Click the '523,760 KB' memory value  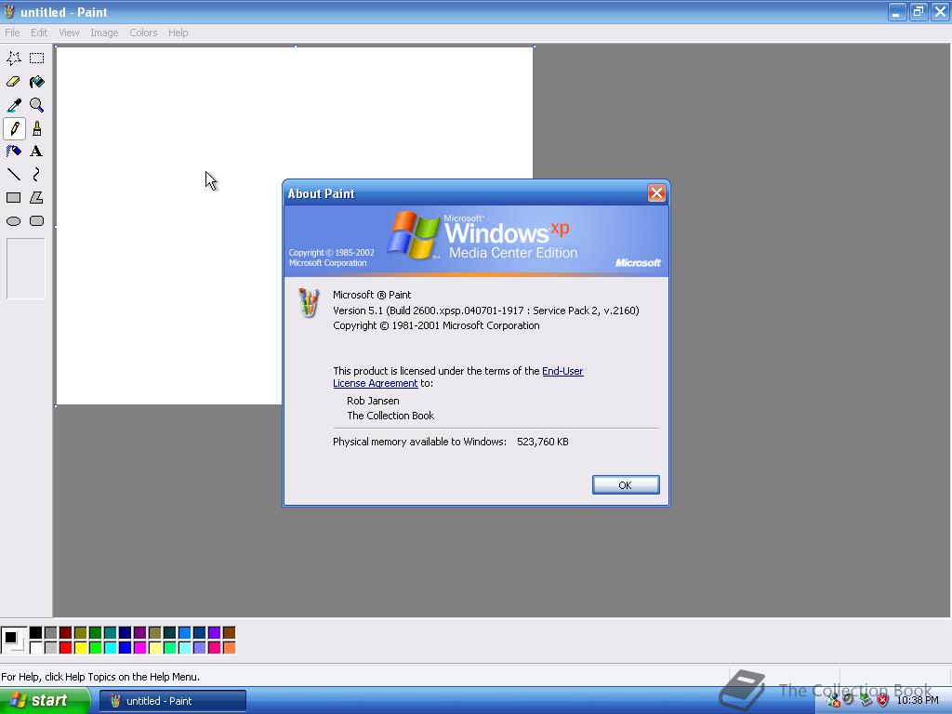(x=543, y=442)
